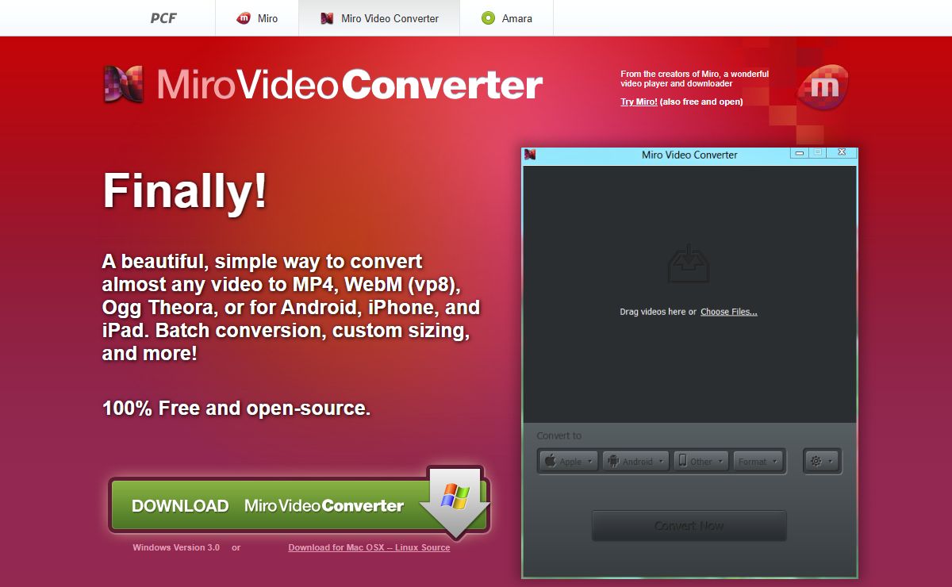Click the 'Drag videos here or' text
The image size is (952, 587).
(658, 312)
